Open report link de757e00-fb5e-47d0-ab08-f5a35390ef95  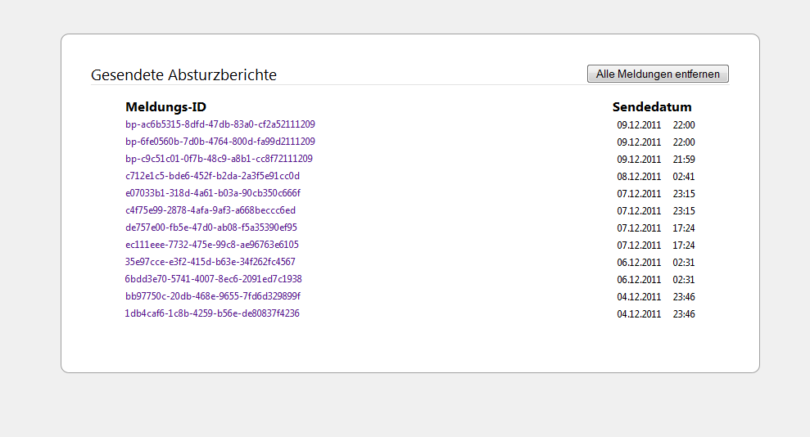(211, 228)
